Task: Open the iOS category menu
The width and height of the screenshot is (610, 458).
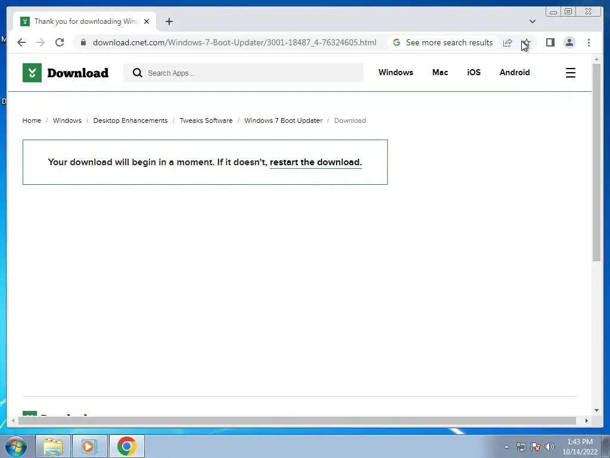Action: (x=474, y=72)
